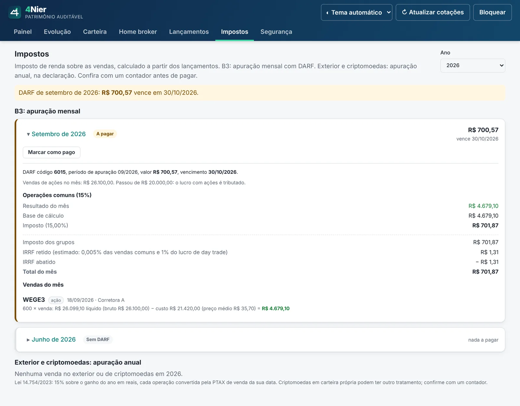
Task: Click the nada a pagar text
Action: [483, 340]
